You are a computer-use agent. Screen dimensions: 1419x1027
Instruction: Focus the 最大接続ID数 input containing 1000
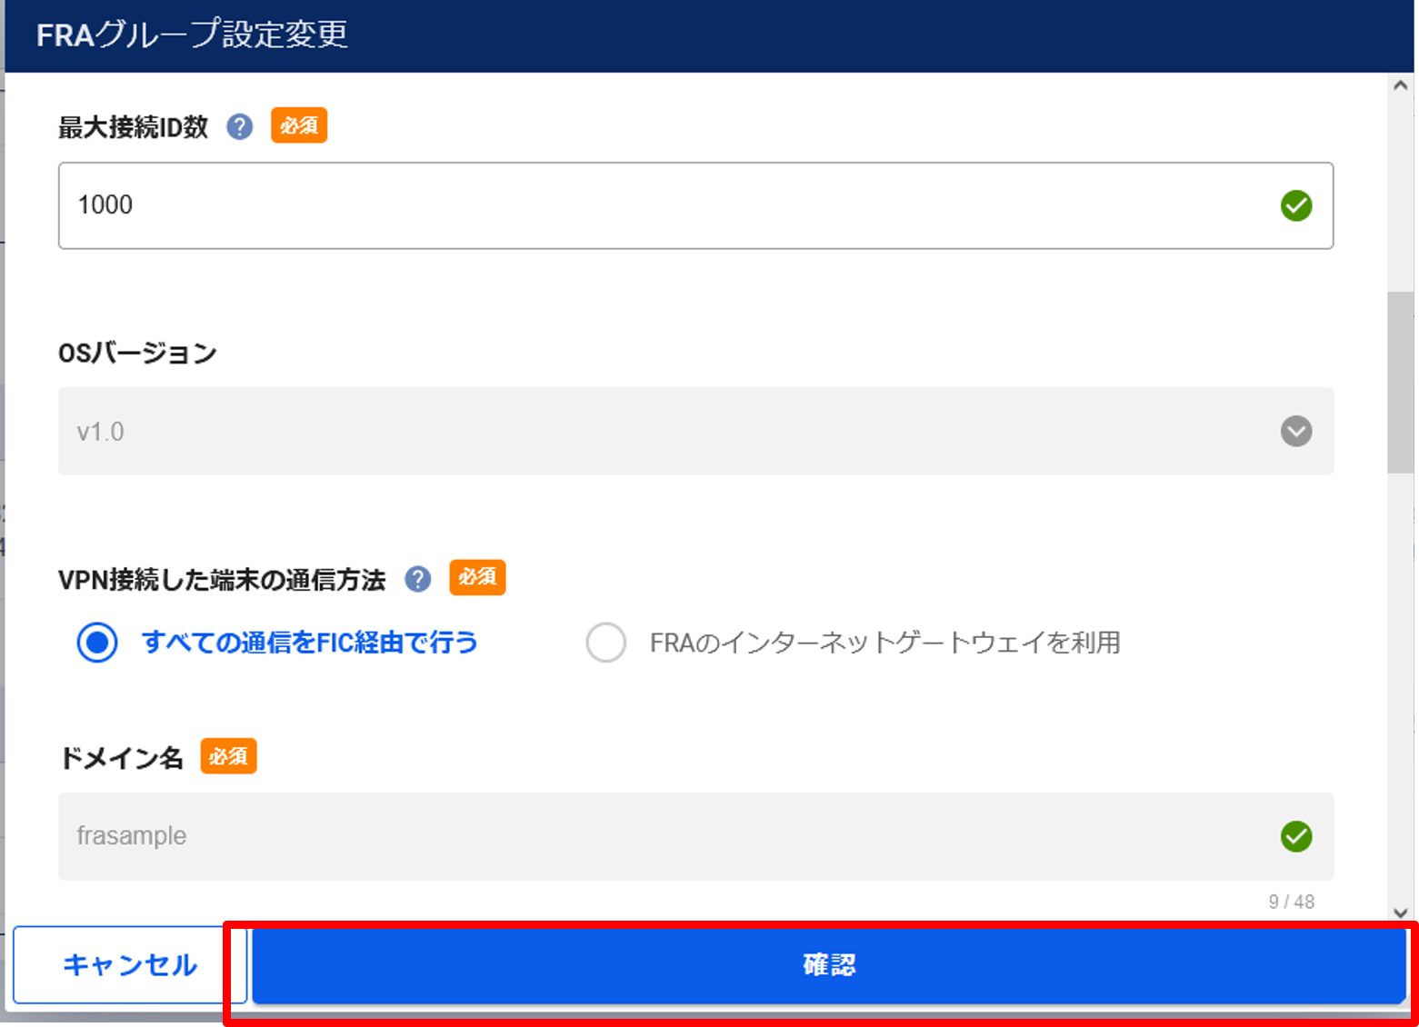pos(673,205)
